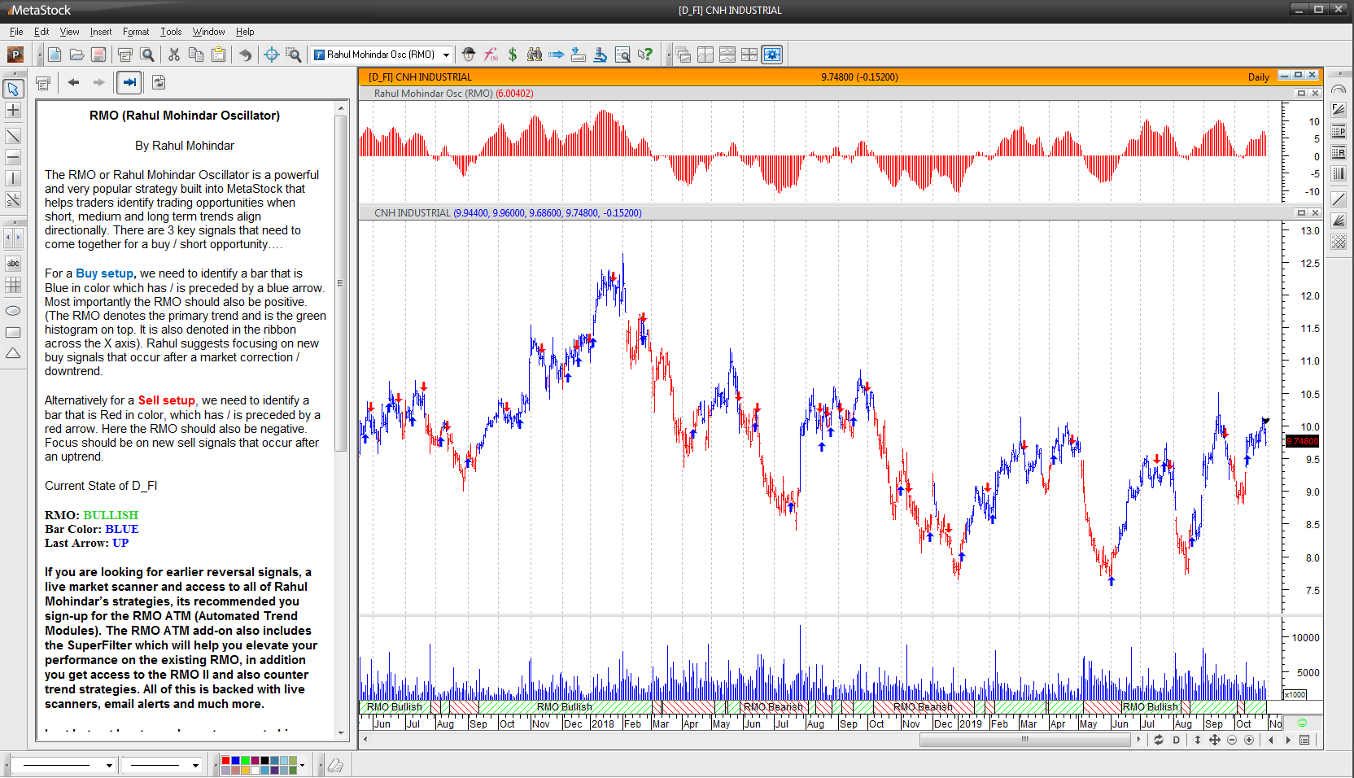This screenshot has height=778, width=1354.
Task: Pick the blue color swatch
Action: click(235, 760)
